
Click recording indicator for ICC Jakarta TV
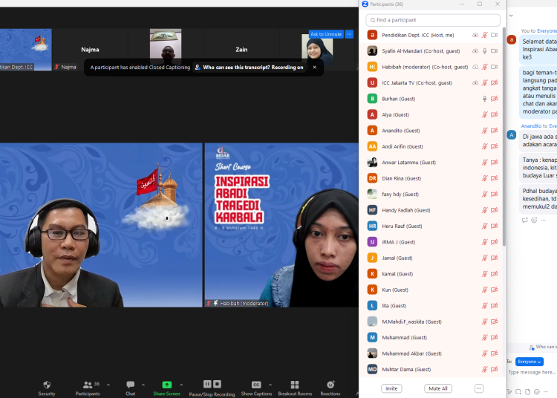click(x=475, y=82)
